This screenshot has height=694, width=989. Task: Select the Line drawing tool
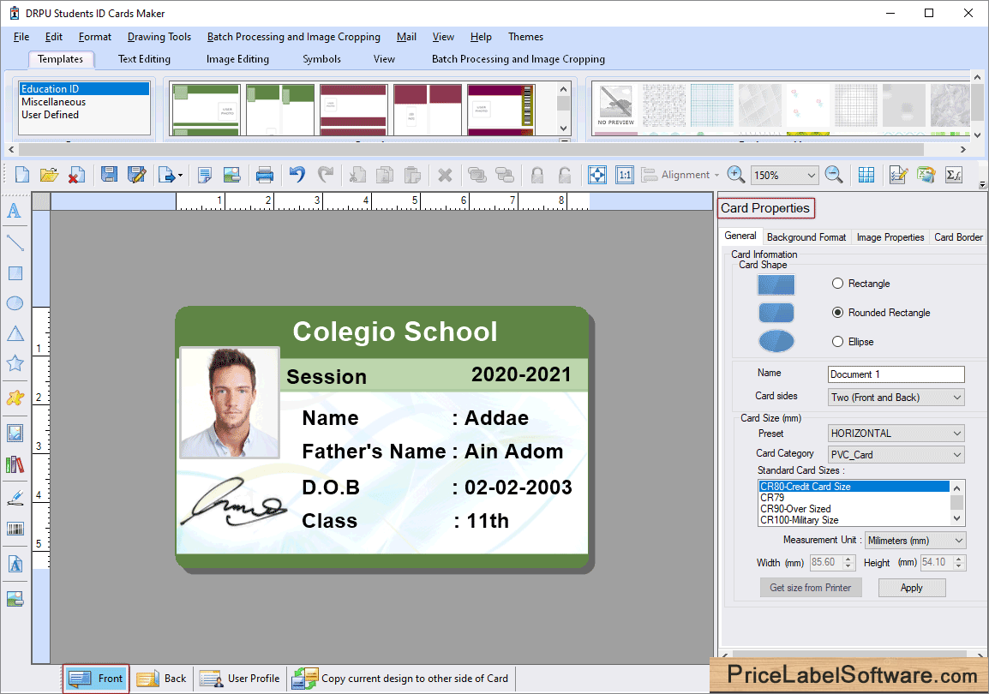pyautogui.click(x=15, y=242)
